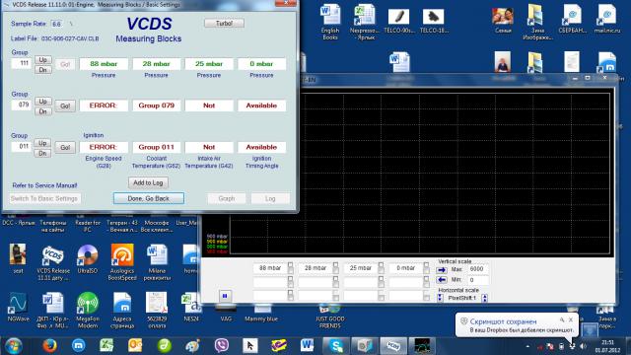Click the volume speaker tray icon
The width and height of the screenshot is (631, 355).
pyautogui.click(x=583, y=346)
